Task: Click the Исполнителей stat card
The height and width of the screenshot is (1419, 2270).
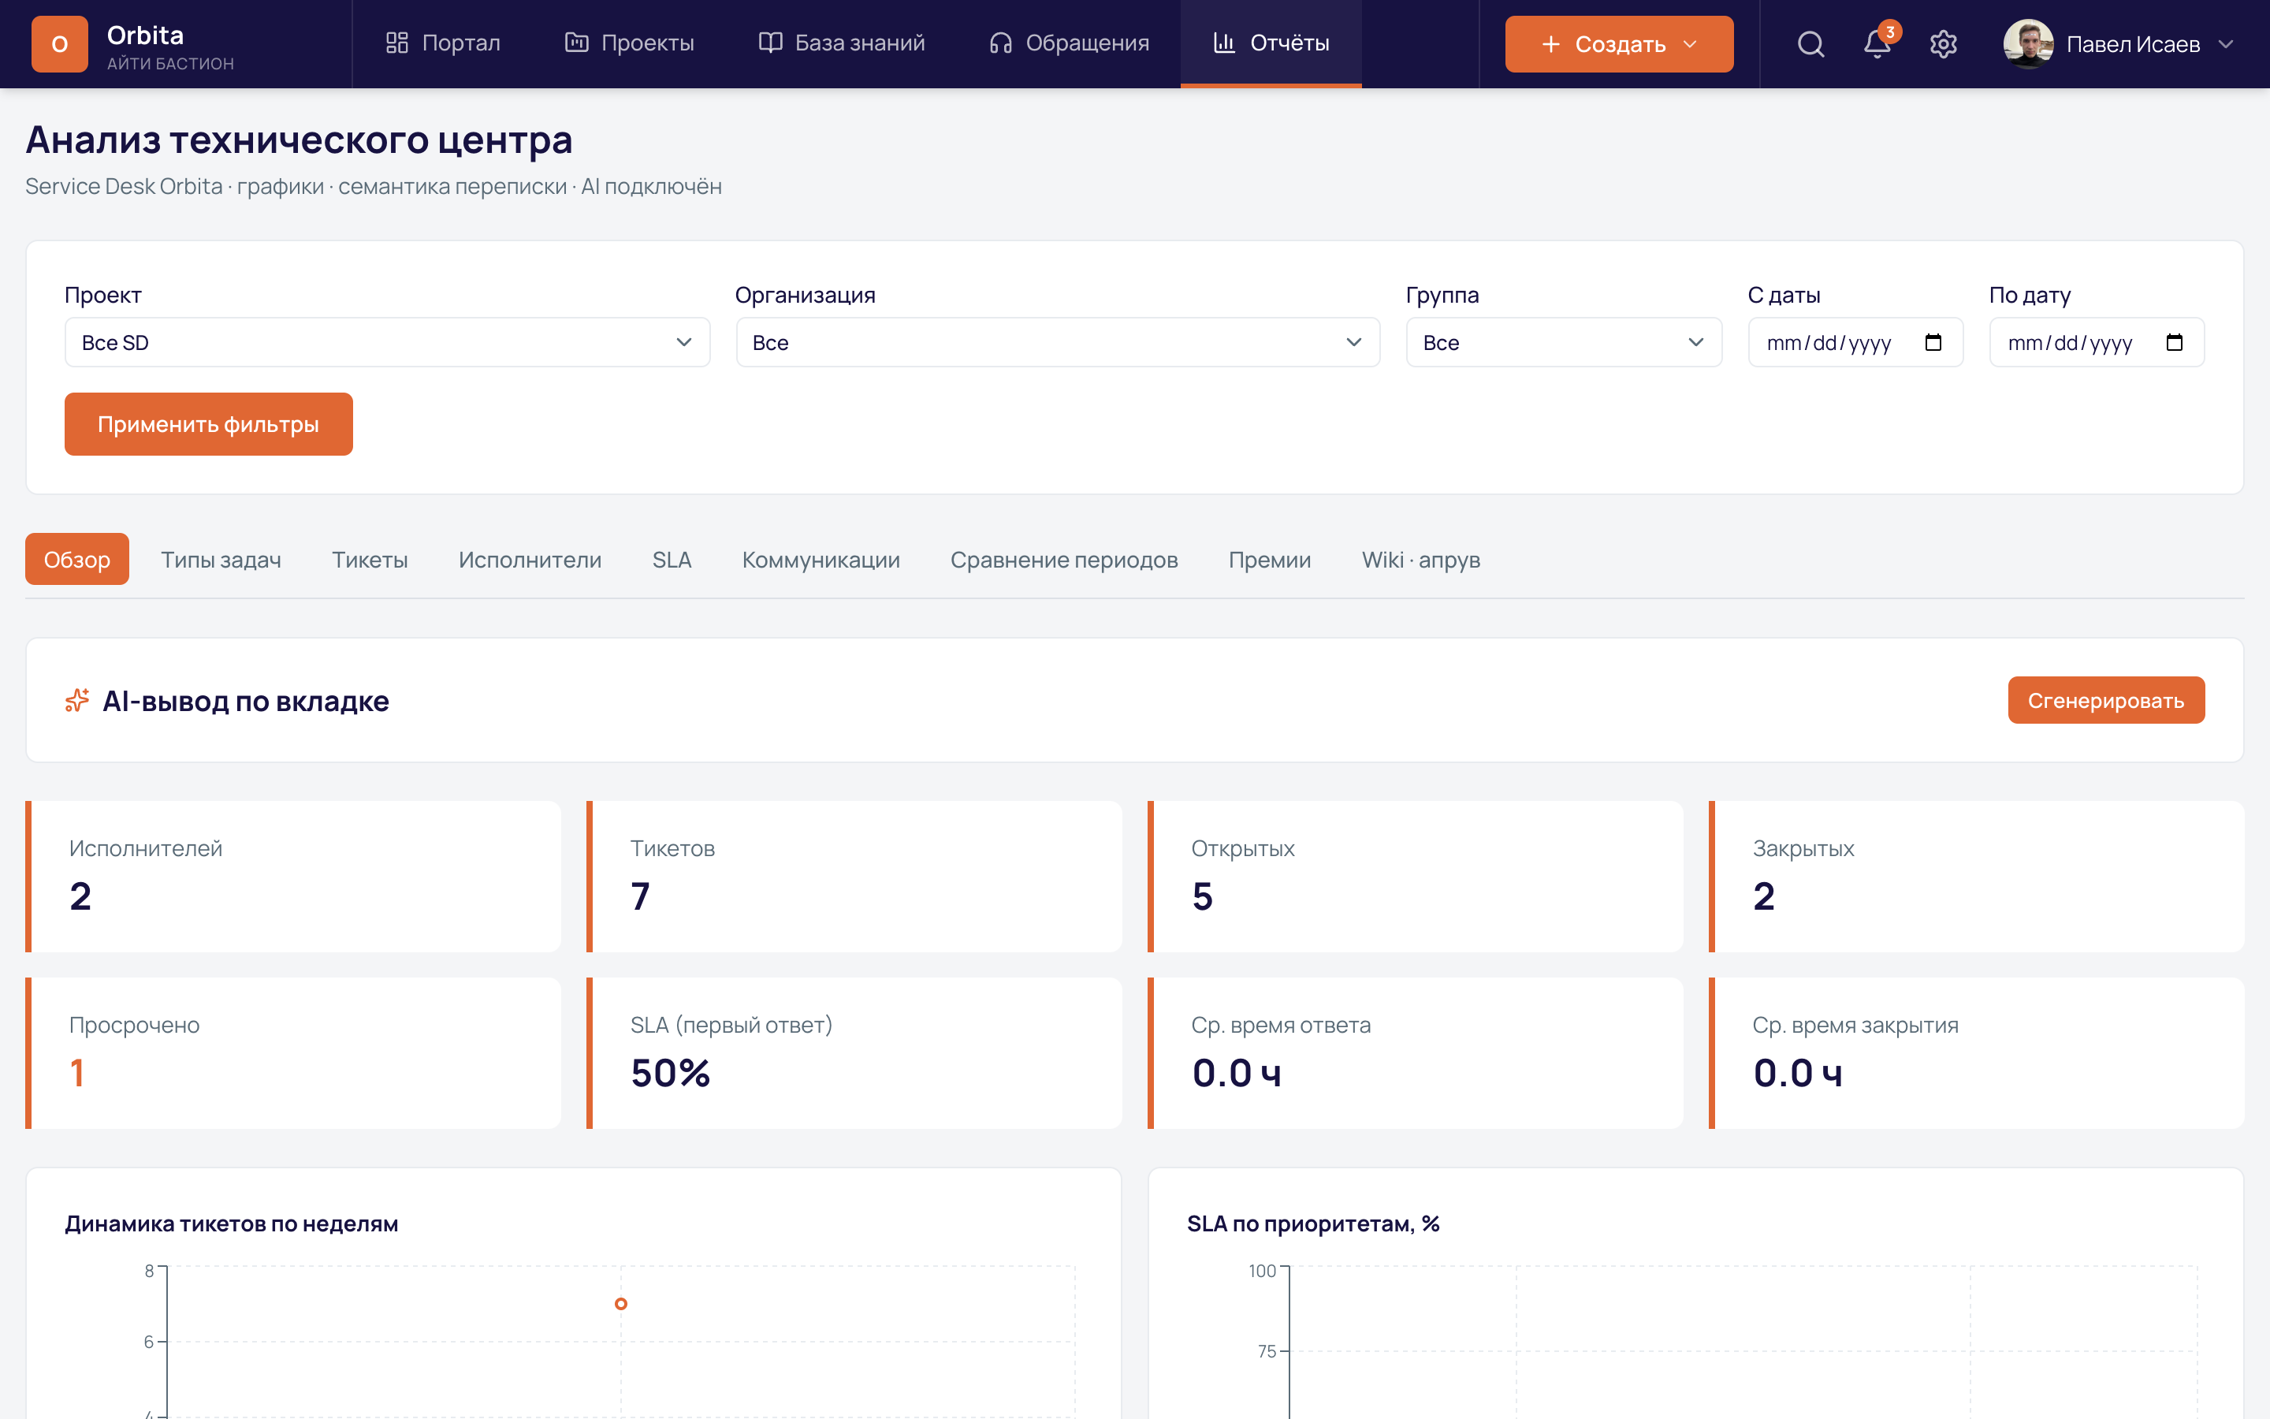Action: pyautogui.click(x=293, y=877)
